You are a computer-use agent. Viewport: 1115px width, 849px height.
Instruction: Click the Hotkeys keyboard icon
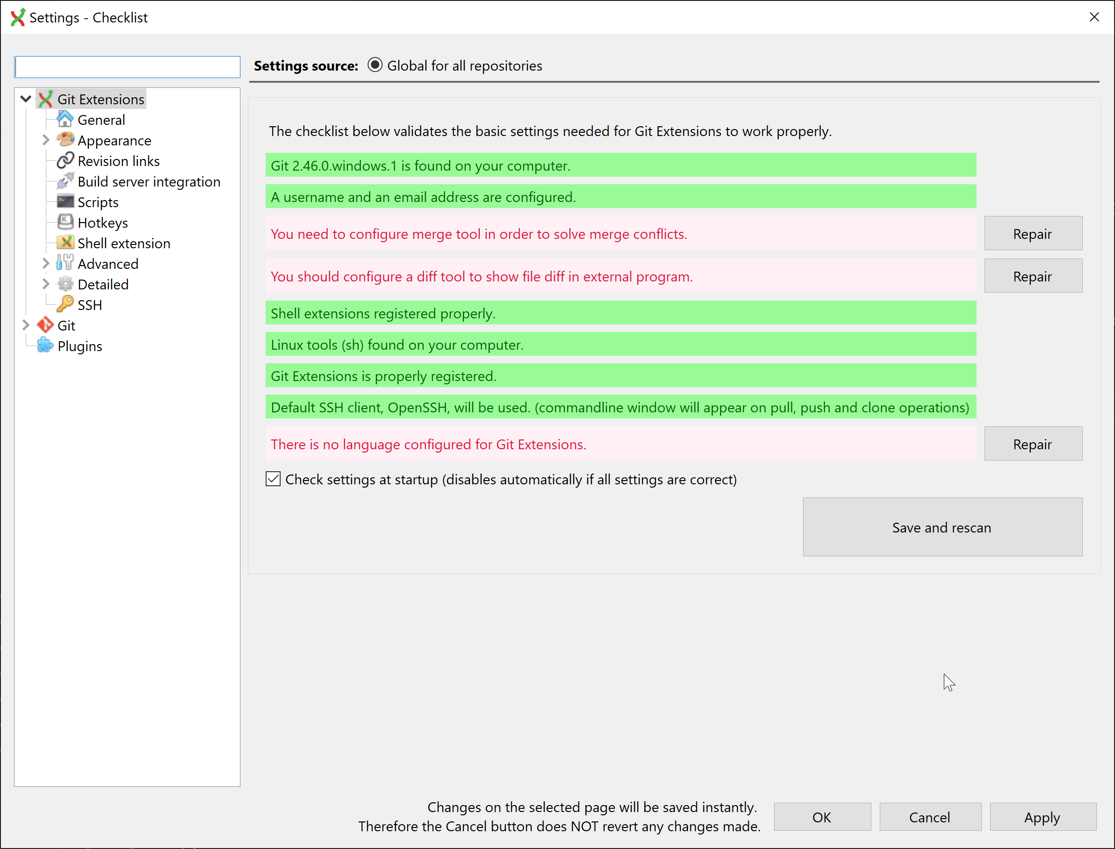[65, 223]
